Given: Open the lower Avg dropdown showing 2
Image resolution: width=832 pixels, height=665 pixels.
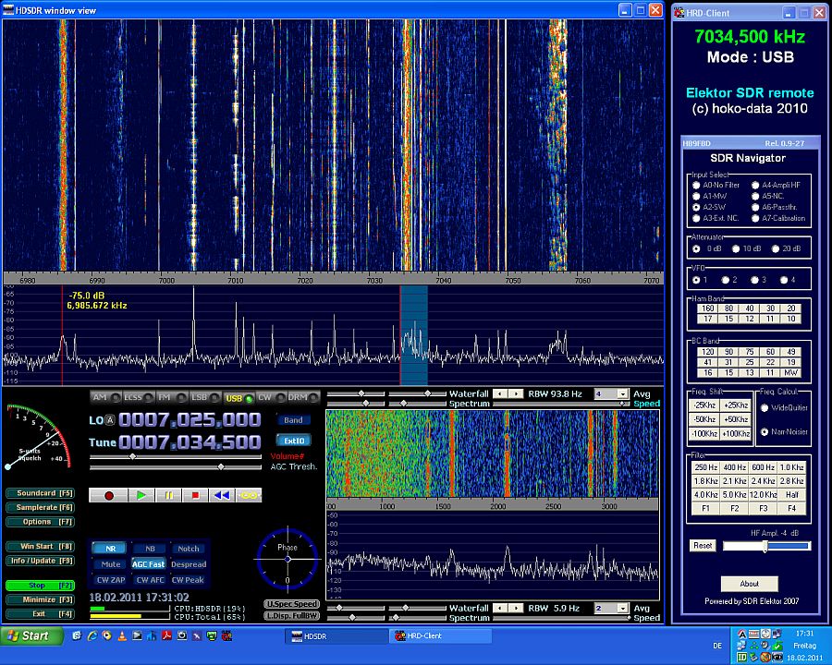Looking at the screenshot, I should (622, 608).
